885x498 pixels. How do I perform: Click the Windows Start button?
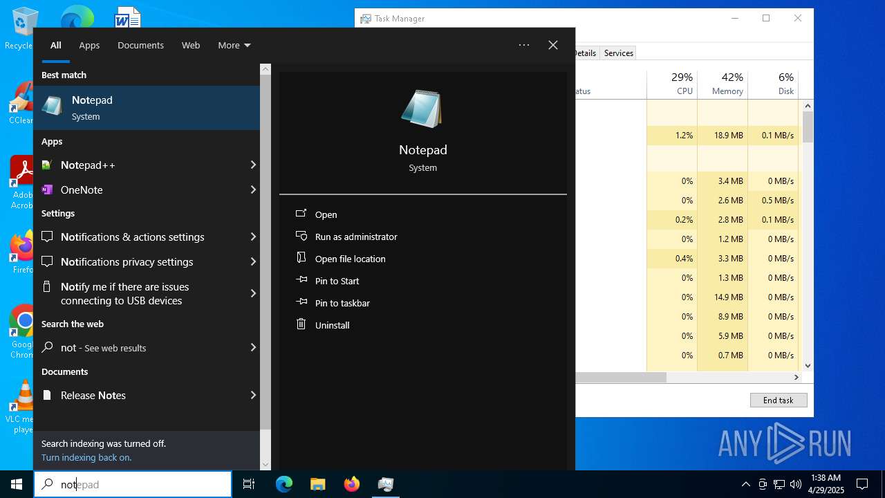coord(17,484)
